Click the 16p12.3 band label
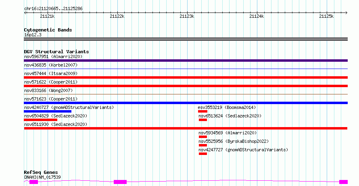Image resolution: width=359 pixels, height=186 pixels. coord(33,35)
